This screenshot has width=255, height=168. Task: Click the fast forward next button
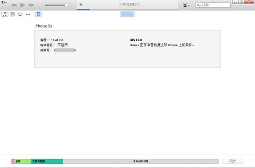[x=31, y=5]
